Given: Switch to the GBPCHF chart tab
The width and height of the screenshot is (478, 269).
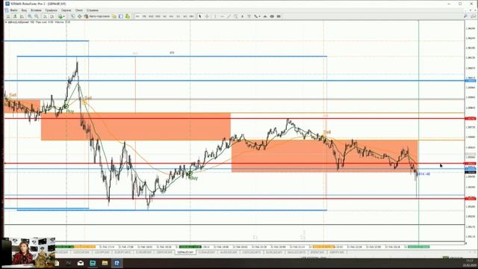Looking at the screenshot, I should 164,253.
